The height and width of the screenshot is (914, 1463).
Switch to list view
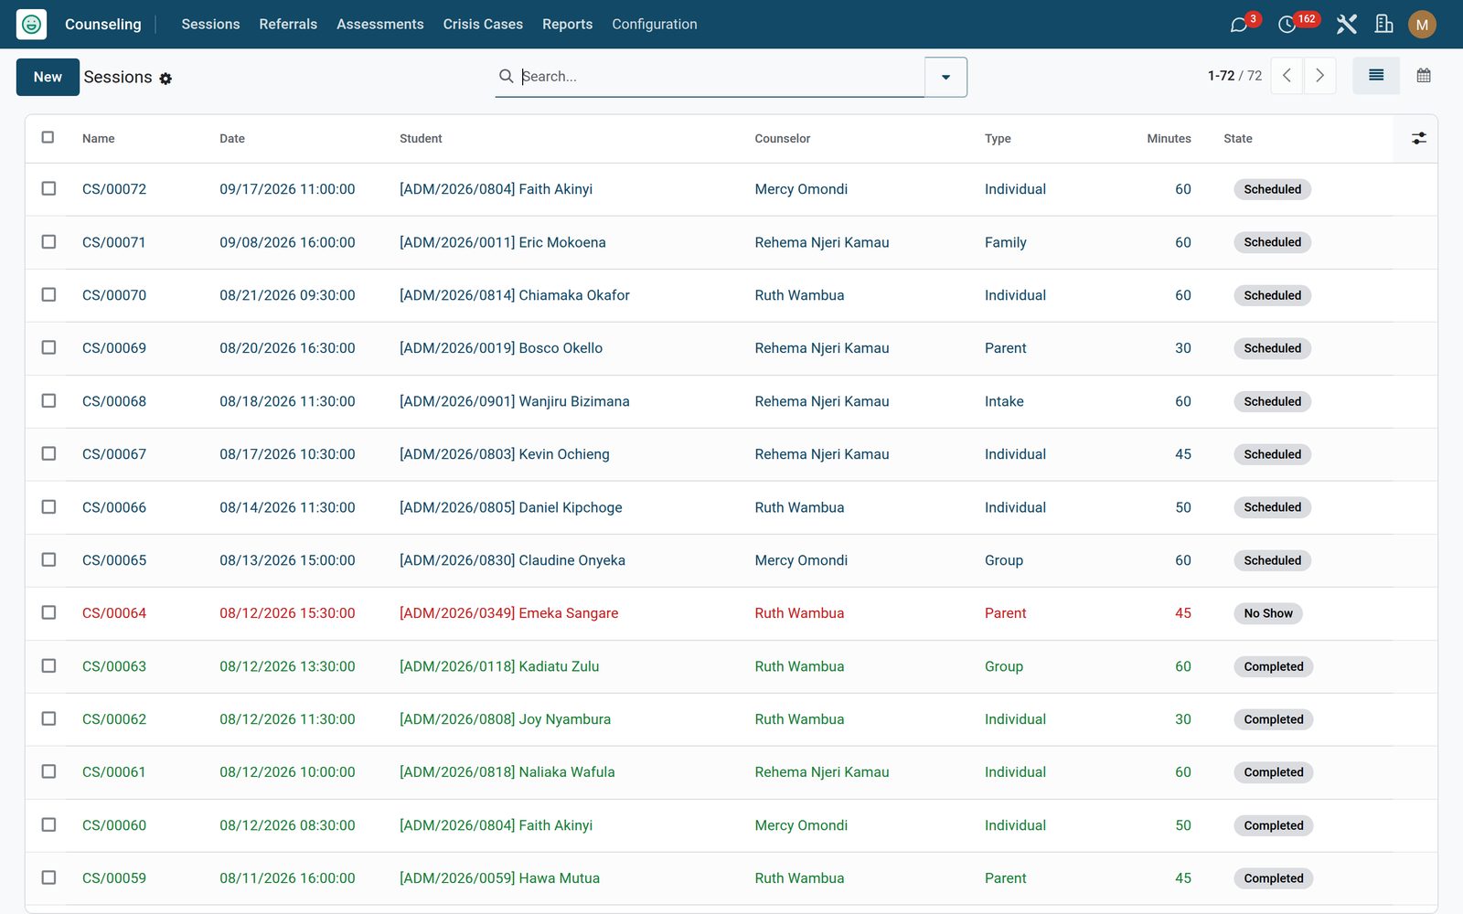(1376, 76)
